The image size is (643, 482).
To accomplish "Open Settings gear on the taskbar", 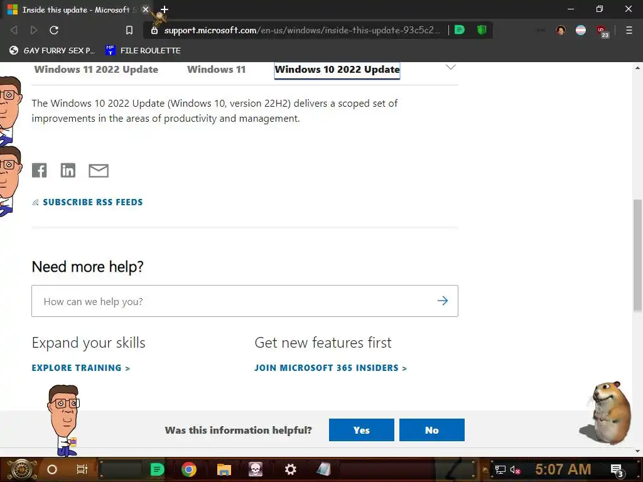I will (x=290, y=469).
